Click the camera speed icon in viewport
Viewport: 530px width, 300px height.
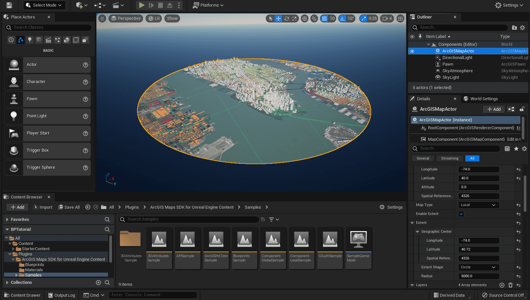click(x=386, y=18)
